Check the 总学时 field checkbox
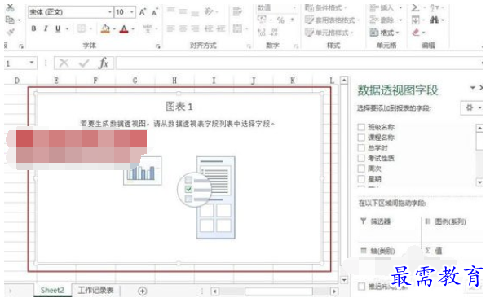The width and height of the screenshot is (490, 302). pos(361,147)
